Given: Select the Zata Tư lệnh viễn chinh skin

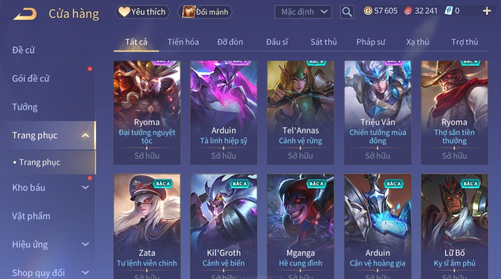Looking at the screenshot, I should (147, 226).
